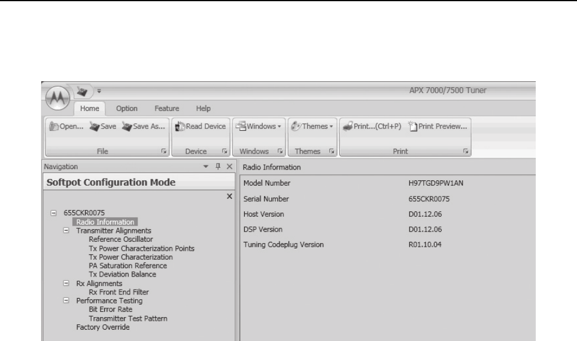Viewport: 577px width, 341px height.
Task: Select Factory Override in the tree
Action: pyautogui.click(x=103, y=327)
